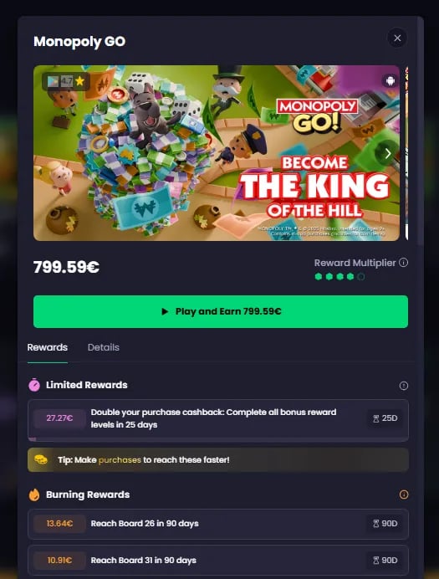Click the Reward Multiplier level dots
The width and height of the screenshot is (439, 579).
[x=339, y=276]
